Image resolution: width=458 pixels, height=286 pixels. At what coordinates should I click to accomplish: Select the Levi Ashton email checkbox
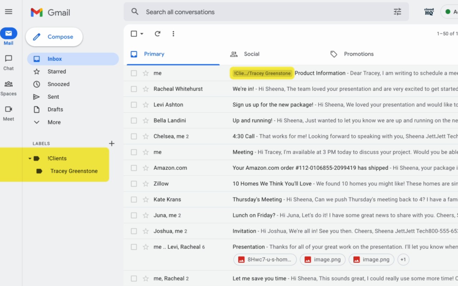[x=134, y=105]
